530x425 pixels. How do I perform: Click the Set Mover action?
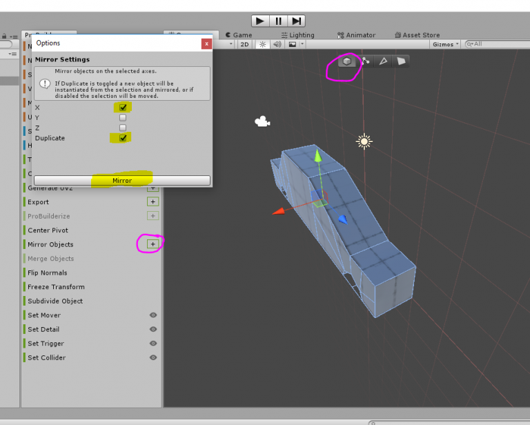click(44, 315)
